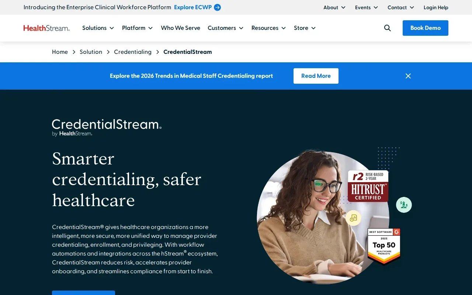Open the Solution breadcrumb

(x=91, y=52)
